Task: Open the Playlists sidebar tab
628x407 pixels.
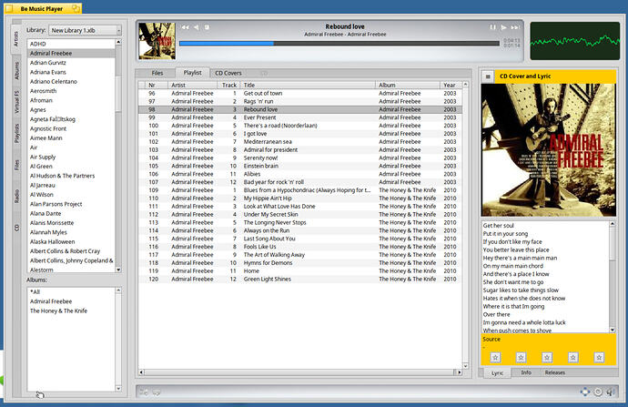Action: pos(16,134)
